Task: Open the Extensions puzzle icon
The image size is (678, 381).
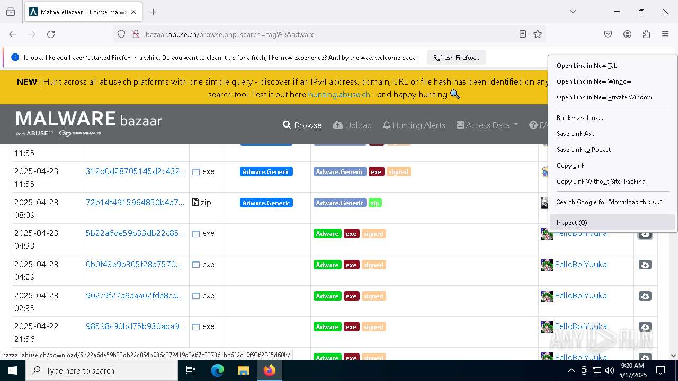Action: [x=646, y=34]
